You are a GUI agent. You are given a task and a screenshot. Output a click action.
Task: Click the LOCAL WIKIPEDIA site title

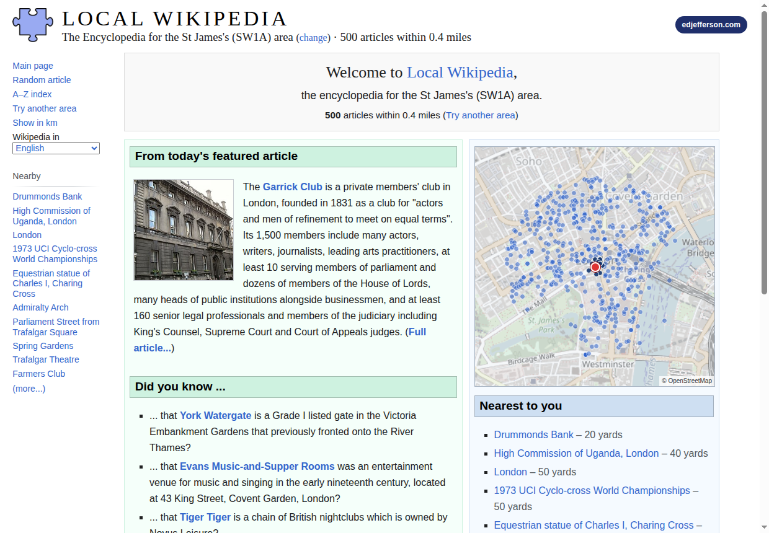tap(175, 19)
